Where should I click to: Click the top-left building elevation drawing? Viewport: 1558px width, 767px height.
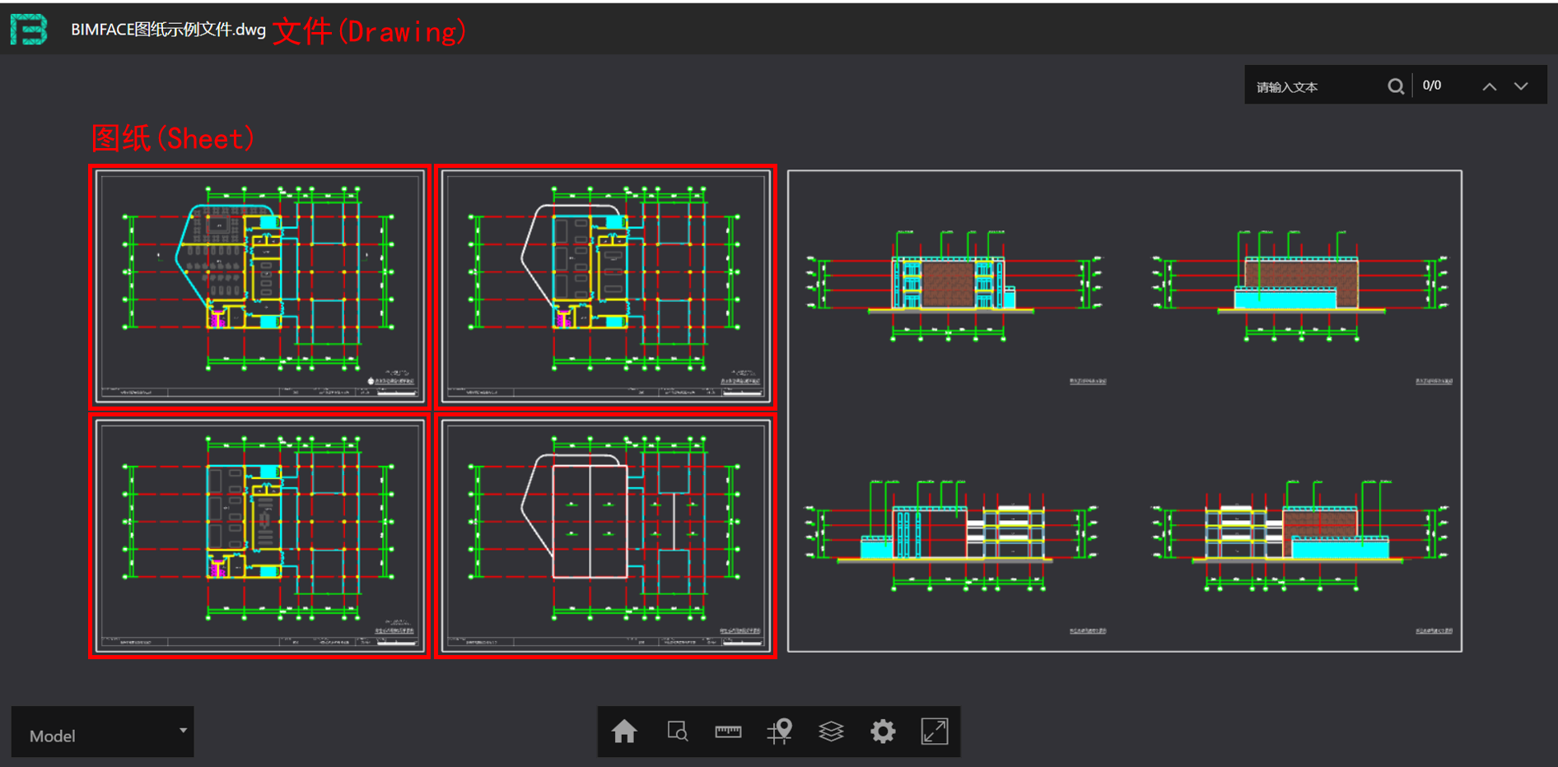point(953,284)
